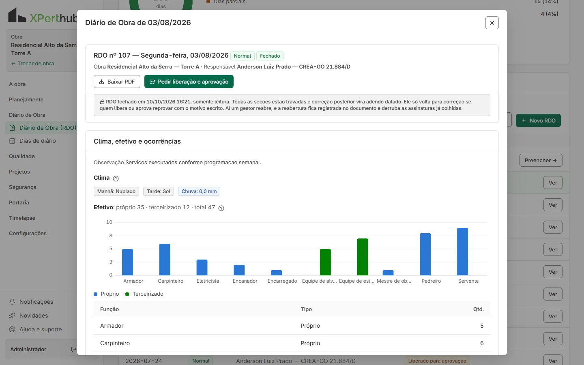Click the Novo RDO button
Viewport: 584px width, 365px height.
tap(538, 120)
